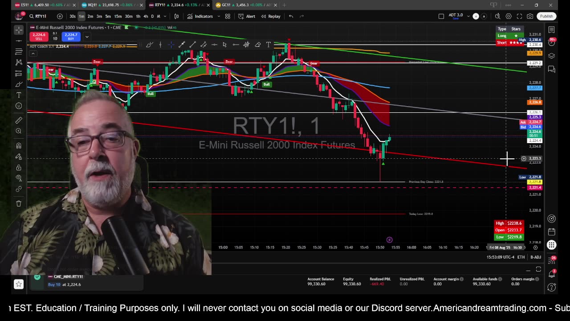Toggle lock all drawings

click(x=19, y=168)
